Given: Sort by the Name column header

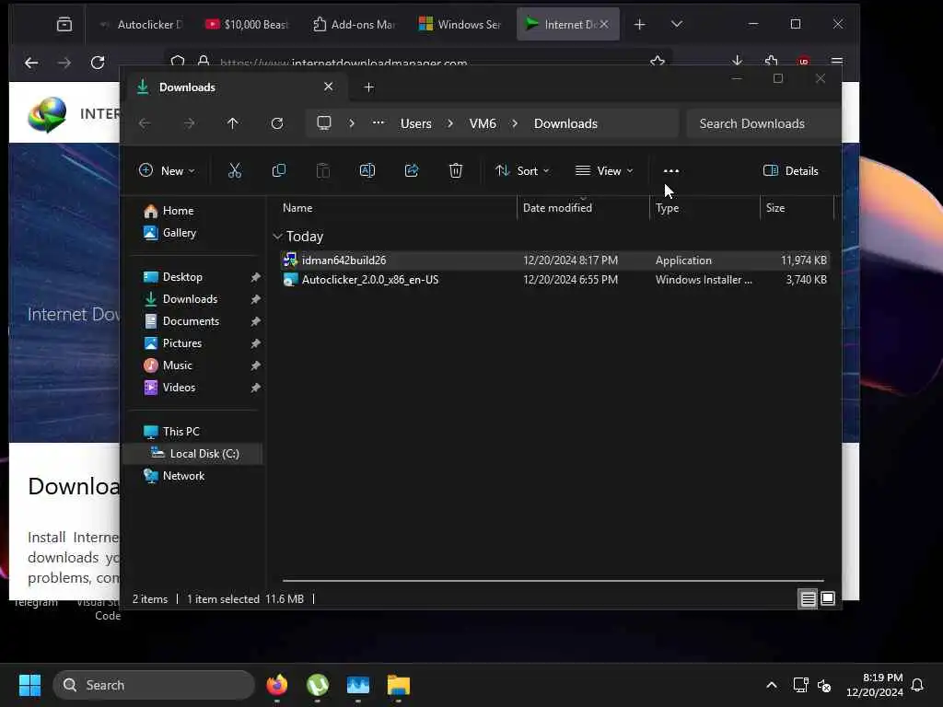Looking at the screenshot, I should click(297, 207).
